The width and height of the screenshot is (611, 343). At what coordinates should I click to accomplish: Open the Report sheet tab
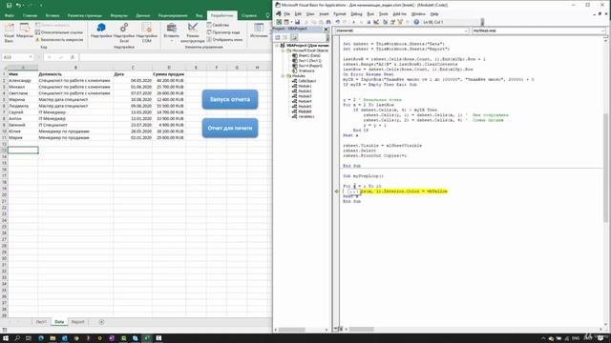click(x=78, y=322)
